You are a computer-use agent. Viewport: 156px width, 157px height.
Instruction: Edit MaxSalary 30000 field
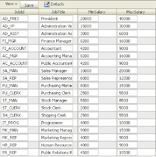tap(127, 26)
